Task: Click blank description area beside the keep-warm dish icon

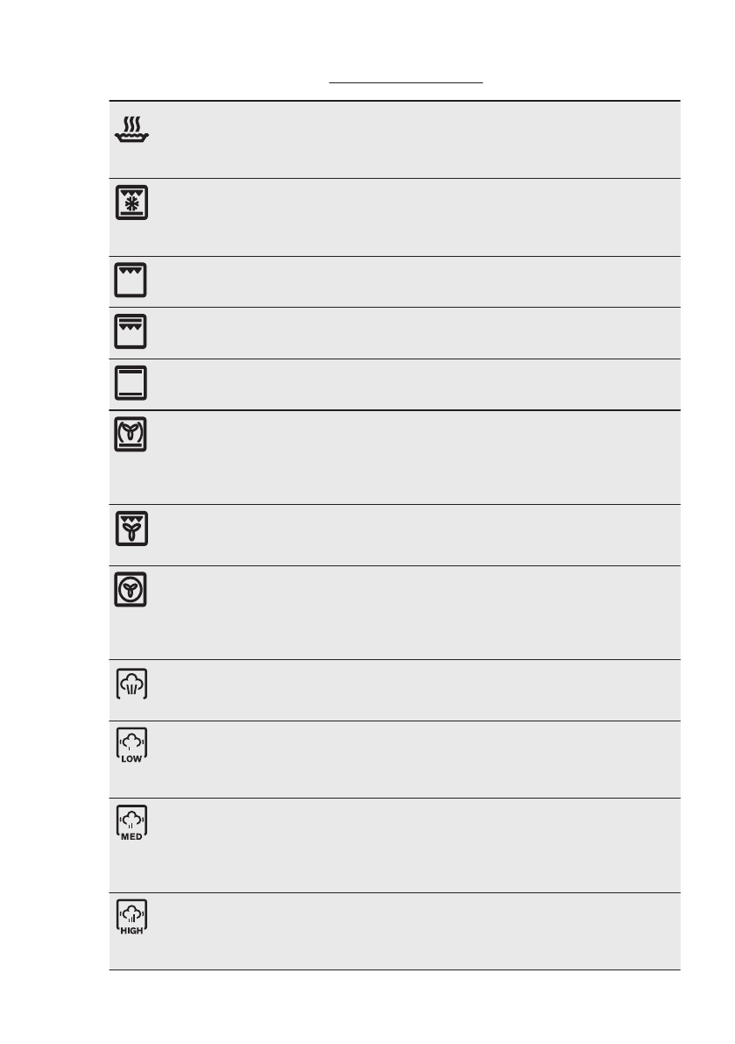Action: click(x=412, y=138)
